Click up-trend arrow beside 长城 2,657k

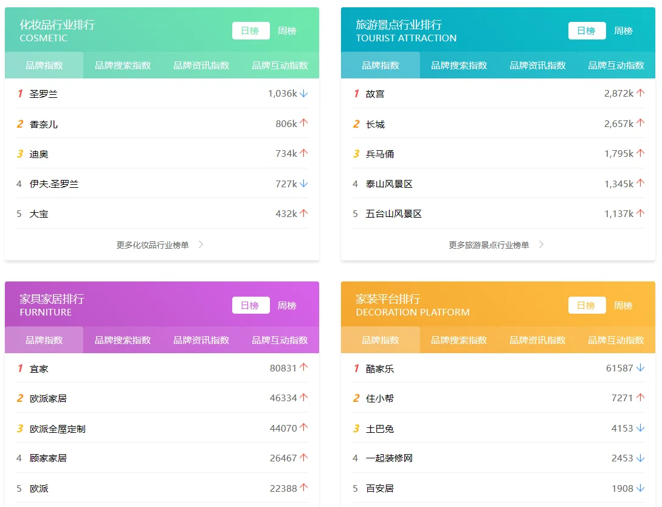(x=641, y=123)
